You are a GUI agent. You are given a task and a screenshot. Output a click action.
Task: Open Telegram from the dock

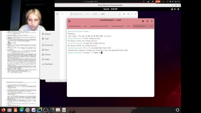pos(22,110)
